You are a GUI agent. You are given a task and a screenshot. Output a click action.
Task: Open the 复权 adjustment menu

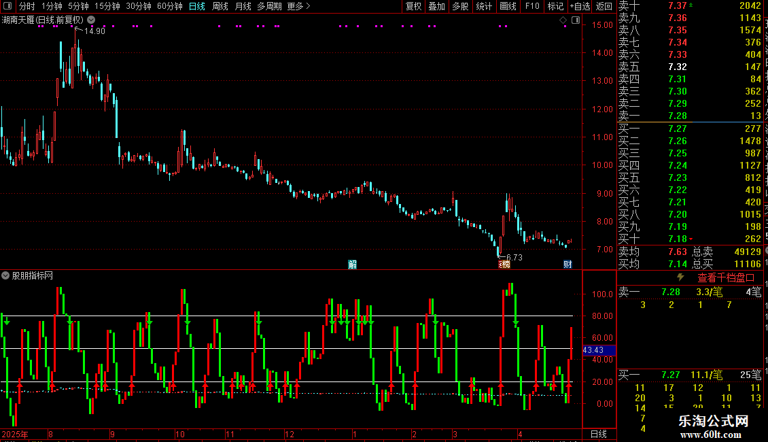coord(413,6)
